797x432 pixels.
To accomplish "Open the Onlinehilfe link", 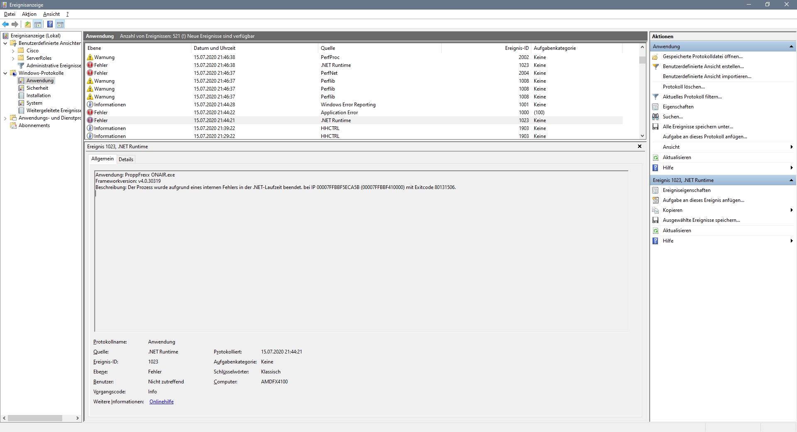I will (x=161, y=402).
